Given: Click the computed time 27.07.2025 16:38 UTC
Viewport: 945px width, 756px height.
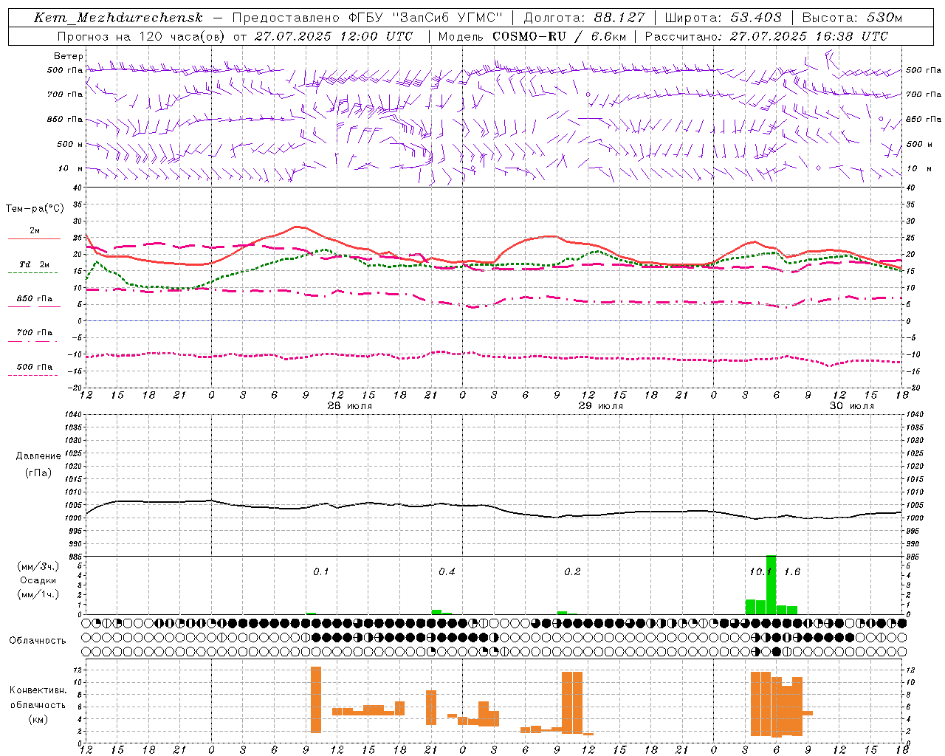Looking at the screenshot, I should click(x=809, y=35).
